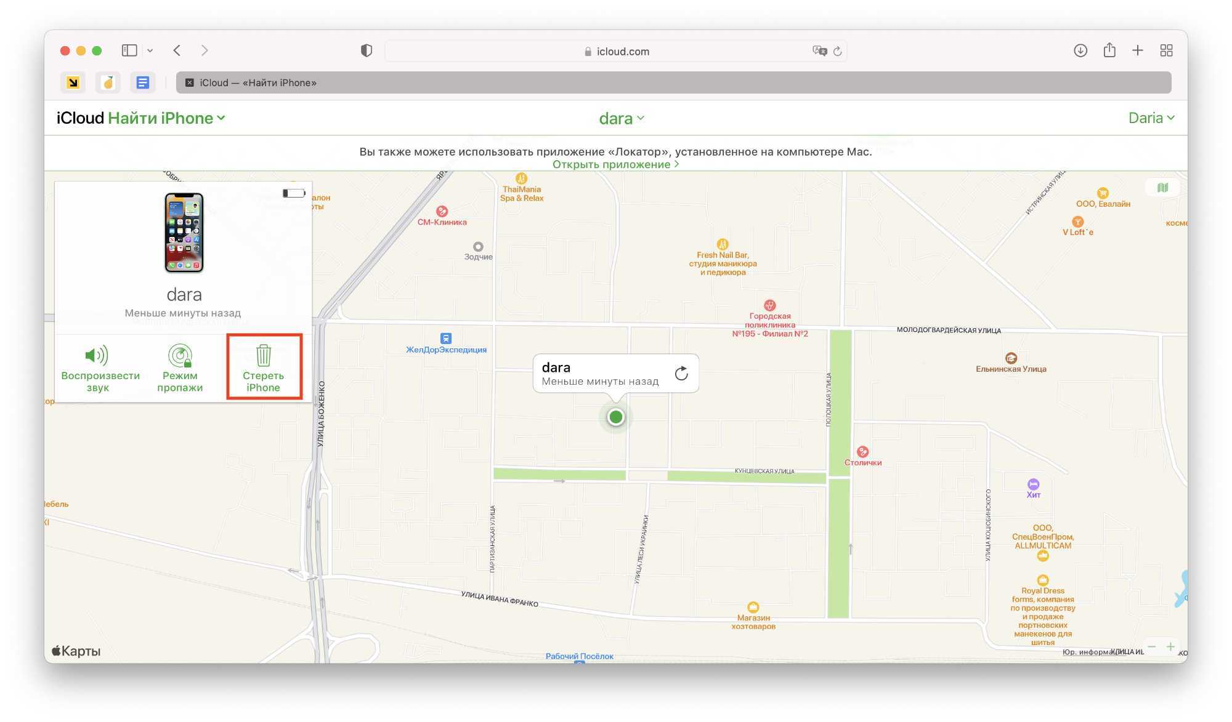The height and width of the screenshot is (722, 1232).
Task: Open the map type switcher icon
Action: [1162, 188]
